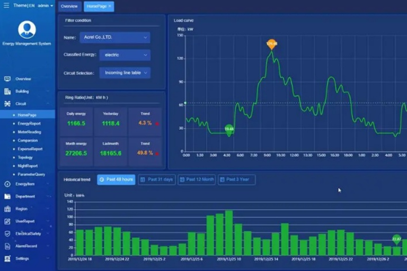Click the Building icon in sidebar

(x=7, y=91)
